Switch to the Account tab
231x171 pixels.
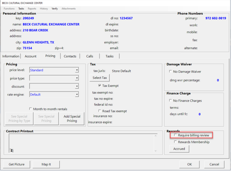pyautogui.click(x=30, y=56)
